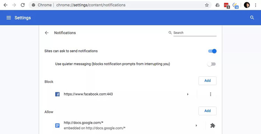Screen dimensions: 261x134
Task: Reload the page
Action: pos(23,5)
